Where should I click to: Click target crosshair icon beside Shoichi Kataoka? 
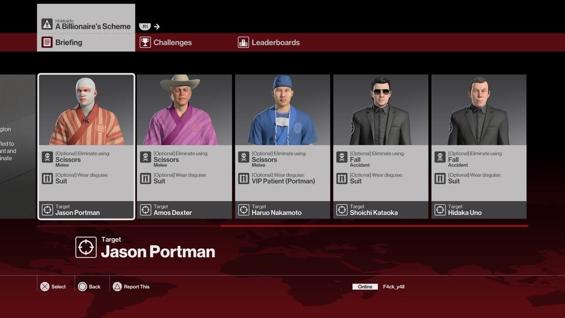point(342,210)
